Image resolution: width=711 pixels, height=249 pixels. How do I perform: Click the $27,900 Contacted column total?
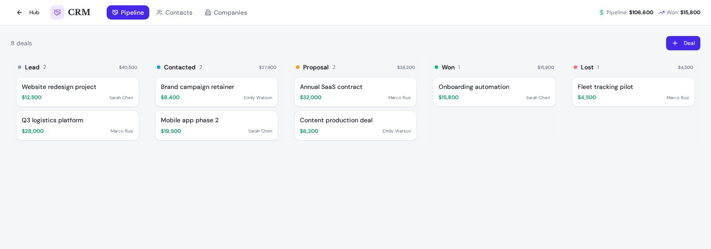click(268, 68)
